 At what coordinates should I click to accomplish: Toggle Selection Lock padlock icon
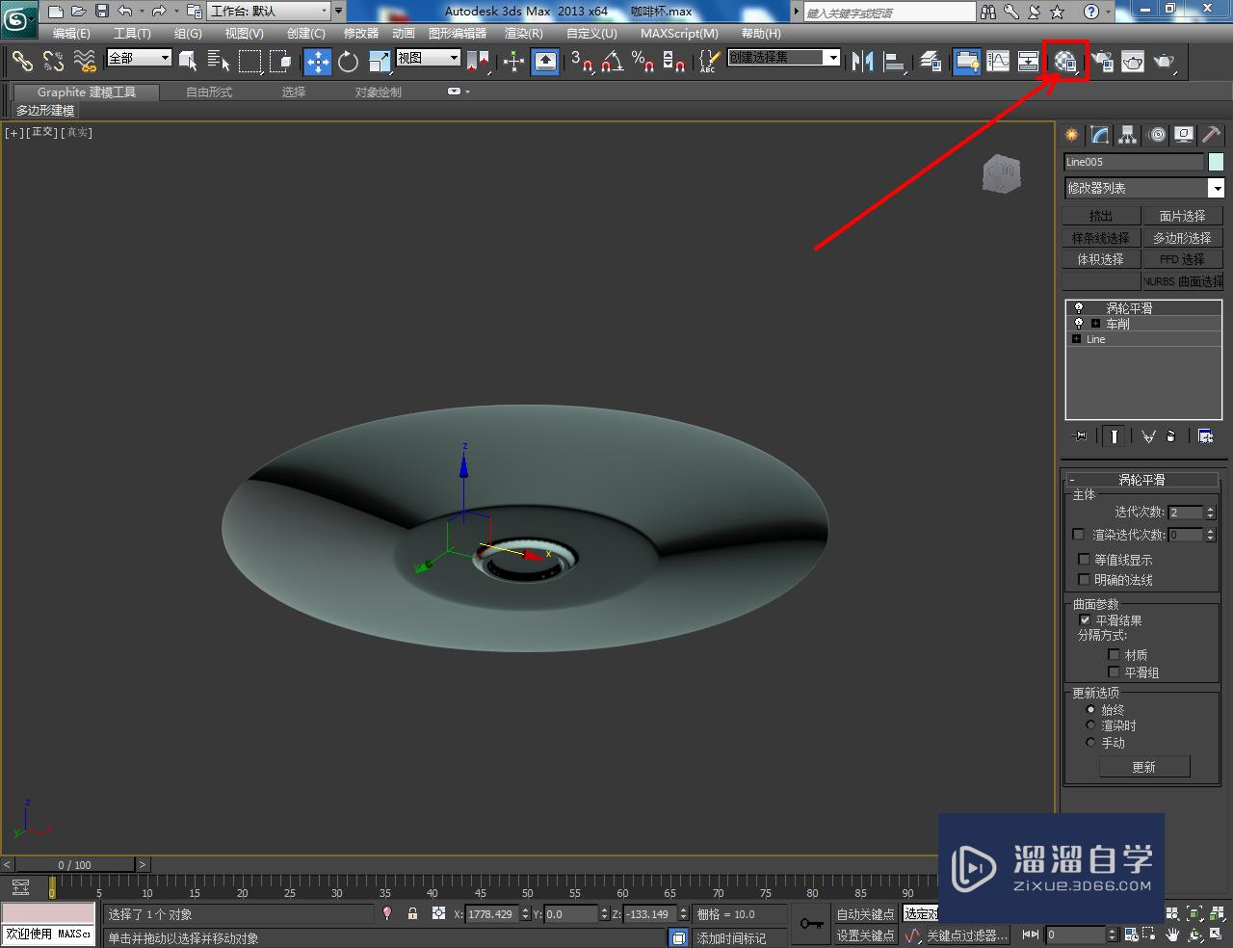(x=412, y=913)
